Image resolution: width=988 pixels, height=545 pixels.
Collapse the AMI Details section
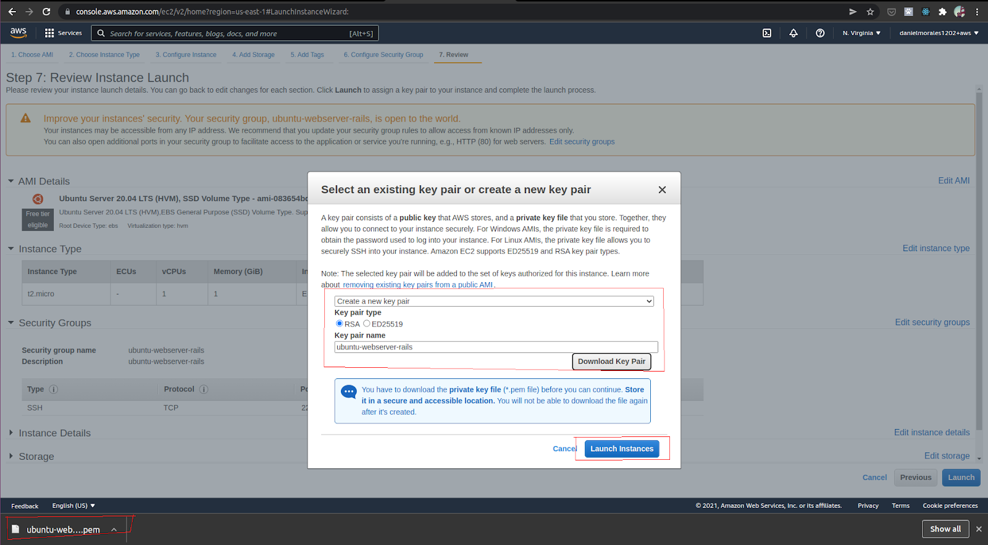[x=10, y=181]
